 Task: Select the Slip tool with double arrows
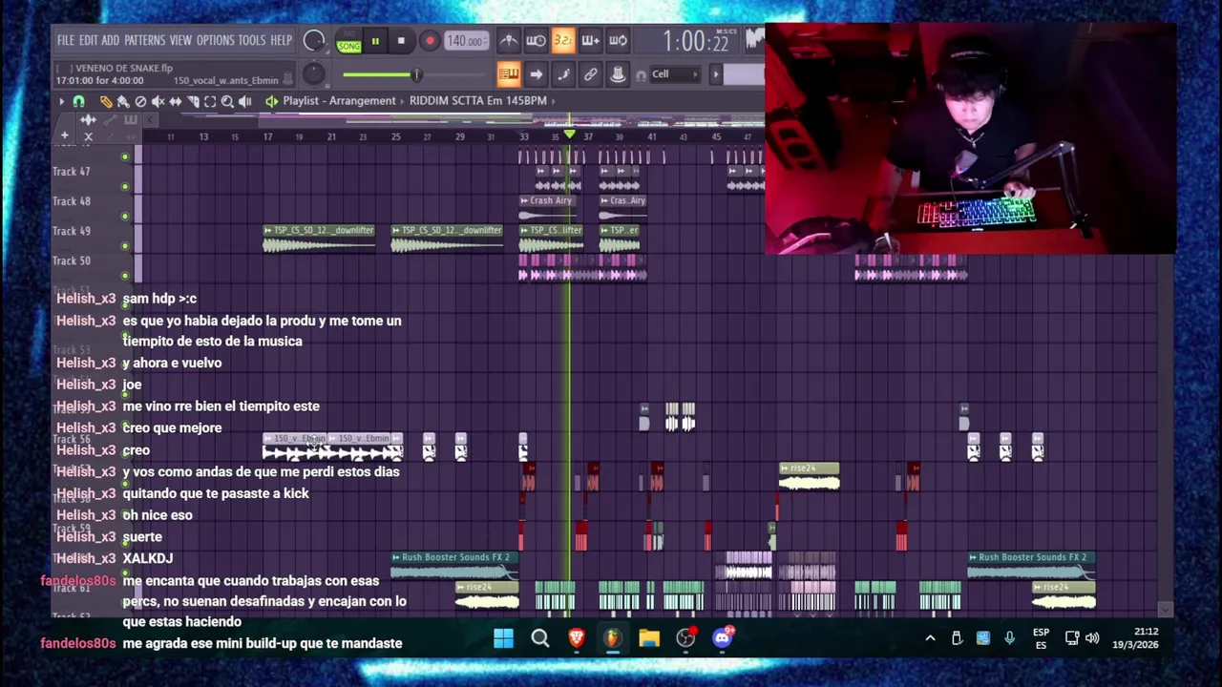click(x=175, y=101)
